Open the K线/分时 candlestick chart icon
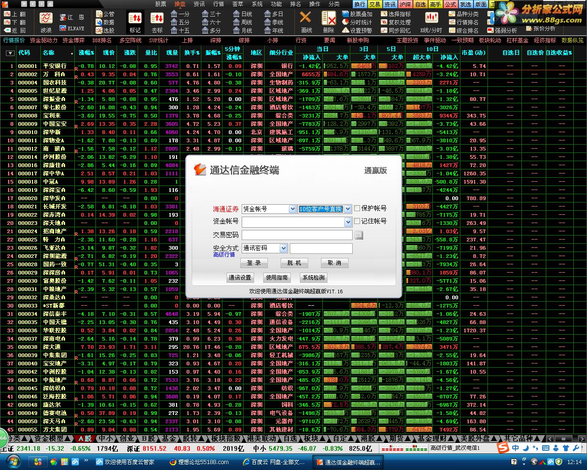The image size is (587, 470). (x=431, y=22)
